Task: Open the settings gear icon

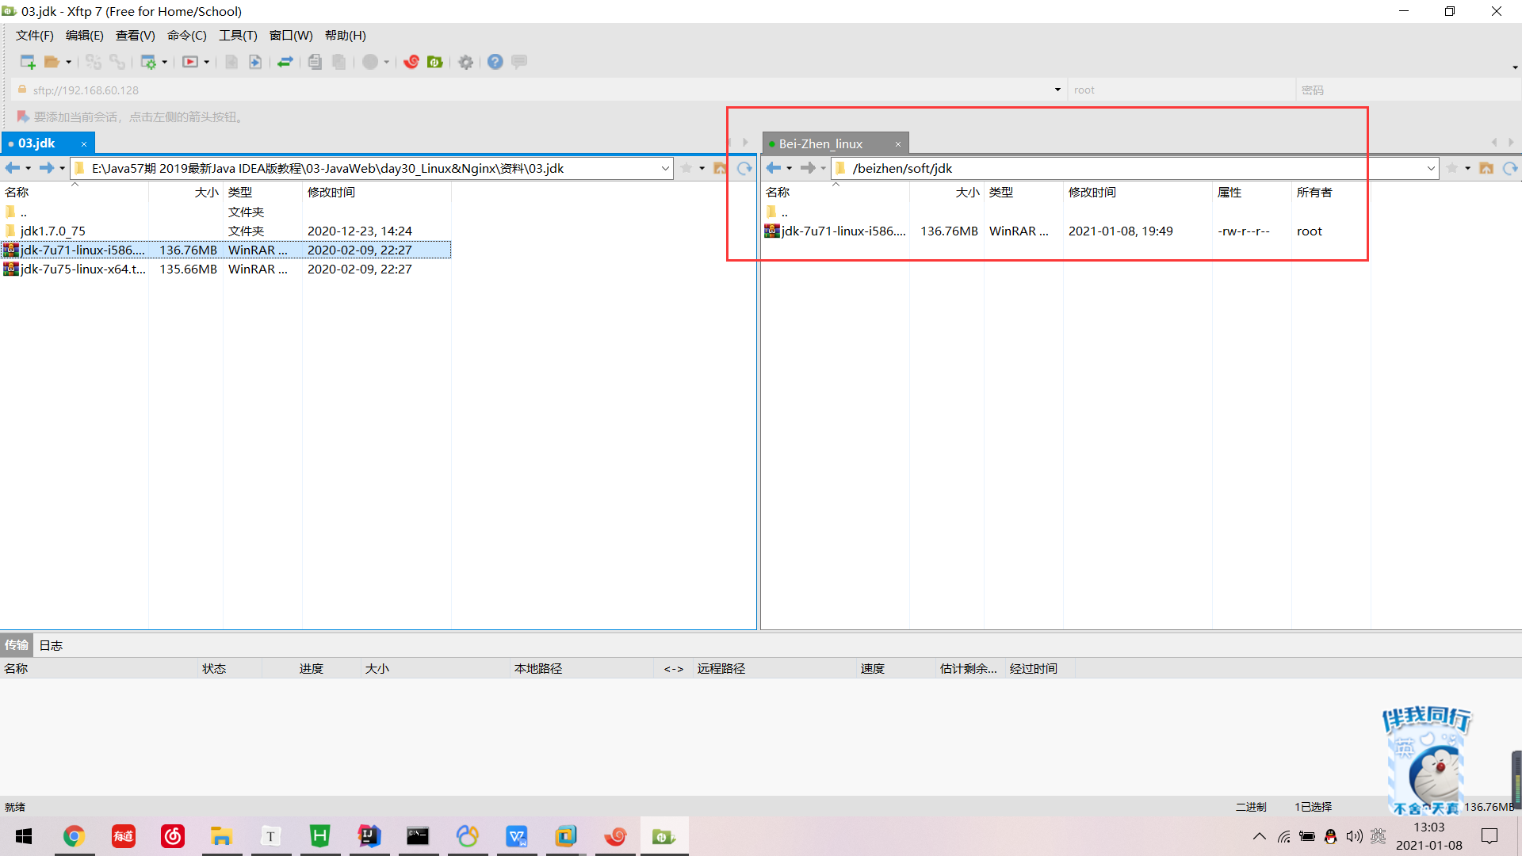Action: [x=465, y=62]
